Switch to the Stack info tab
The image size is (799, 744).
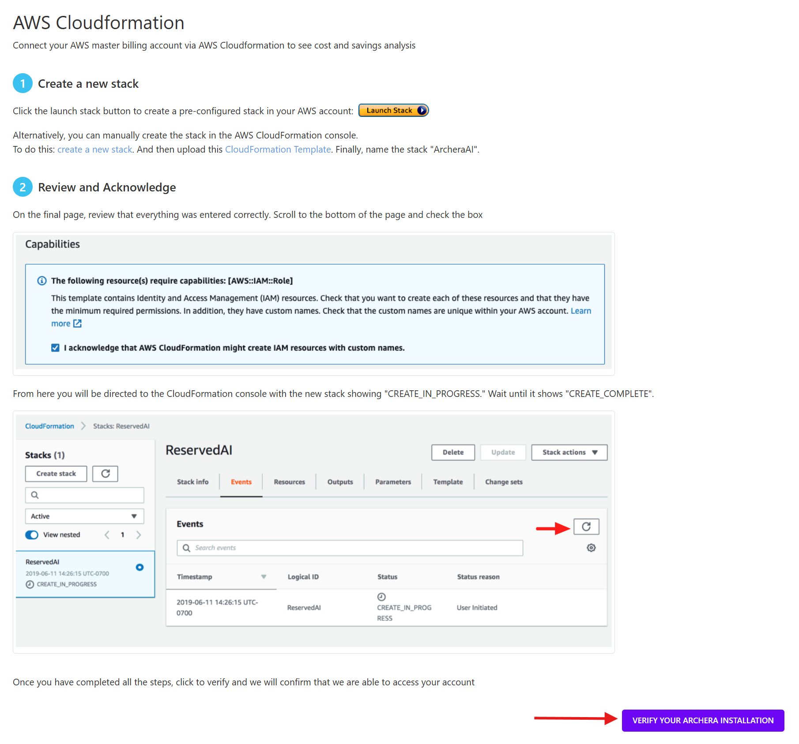pyautogui.click(x=192, y=482)
